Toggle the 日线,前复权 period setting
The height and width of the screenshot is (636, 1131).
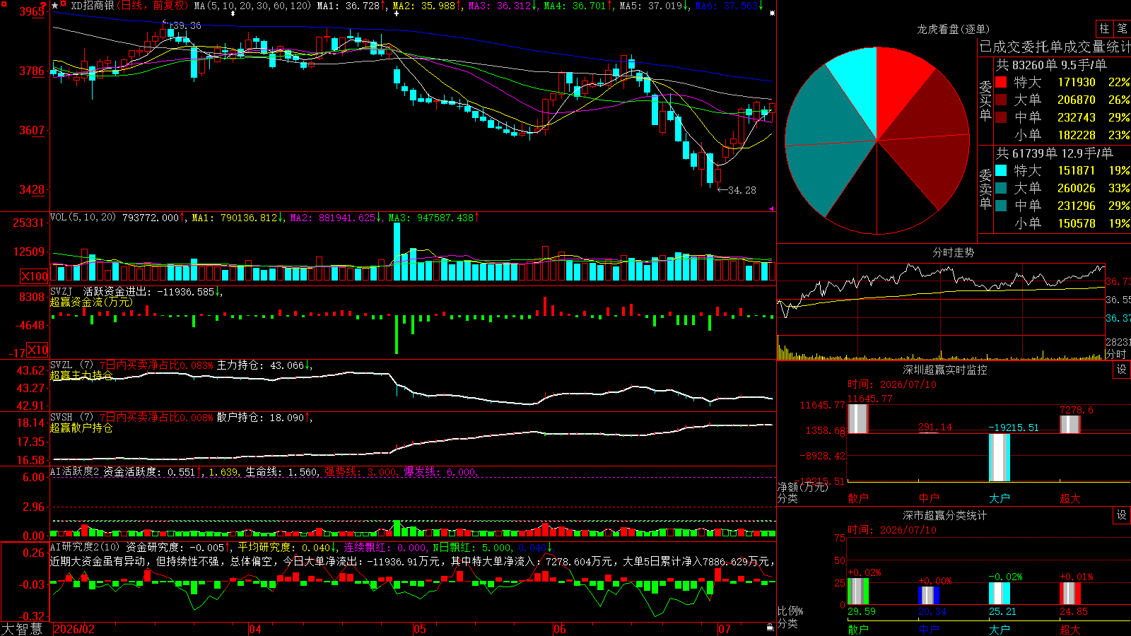click(152, 6)
